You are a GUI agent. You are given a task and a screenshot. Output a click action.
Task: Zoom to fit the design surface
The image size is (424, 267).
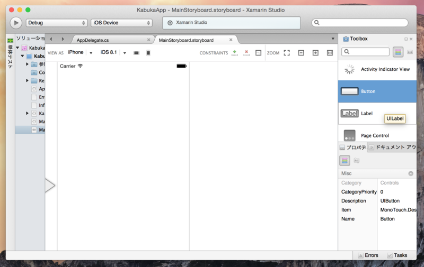pyautogui.click(x=287, y=52)
